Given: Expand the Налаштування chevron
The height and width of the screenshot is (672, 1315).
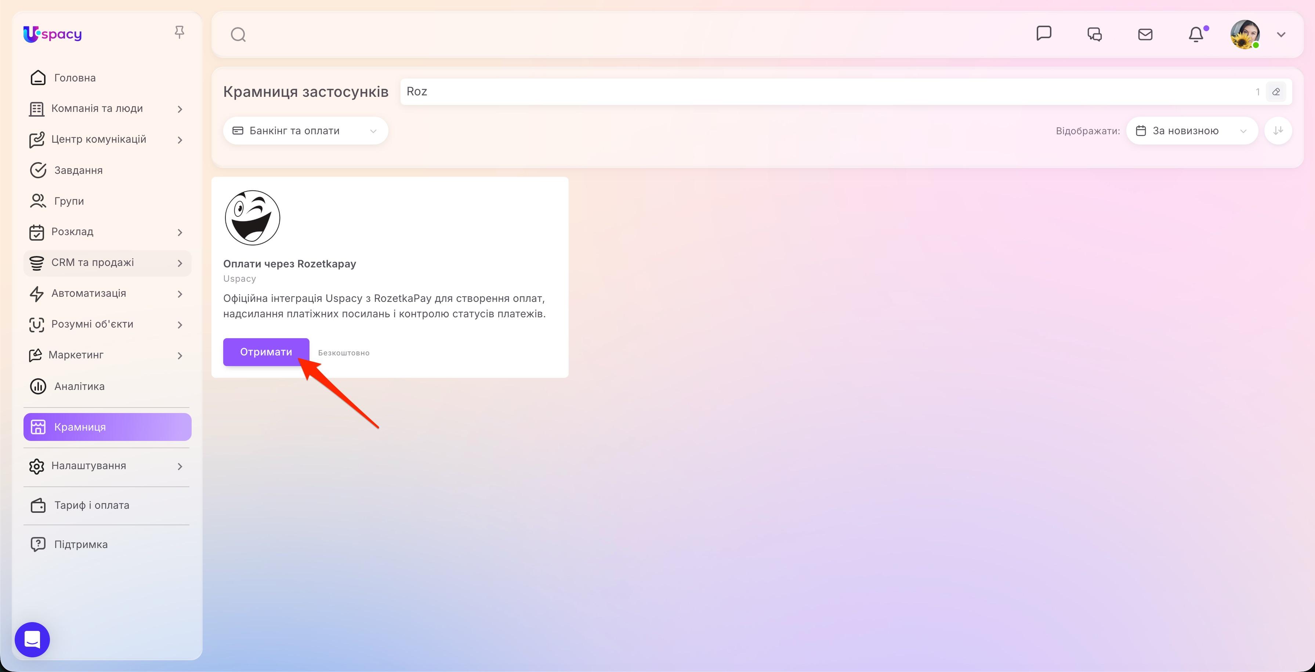Looking at the screenshot, I should point(180,466).
